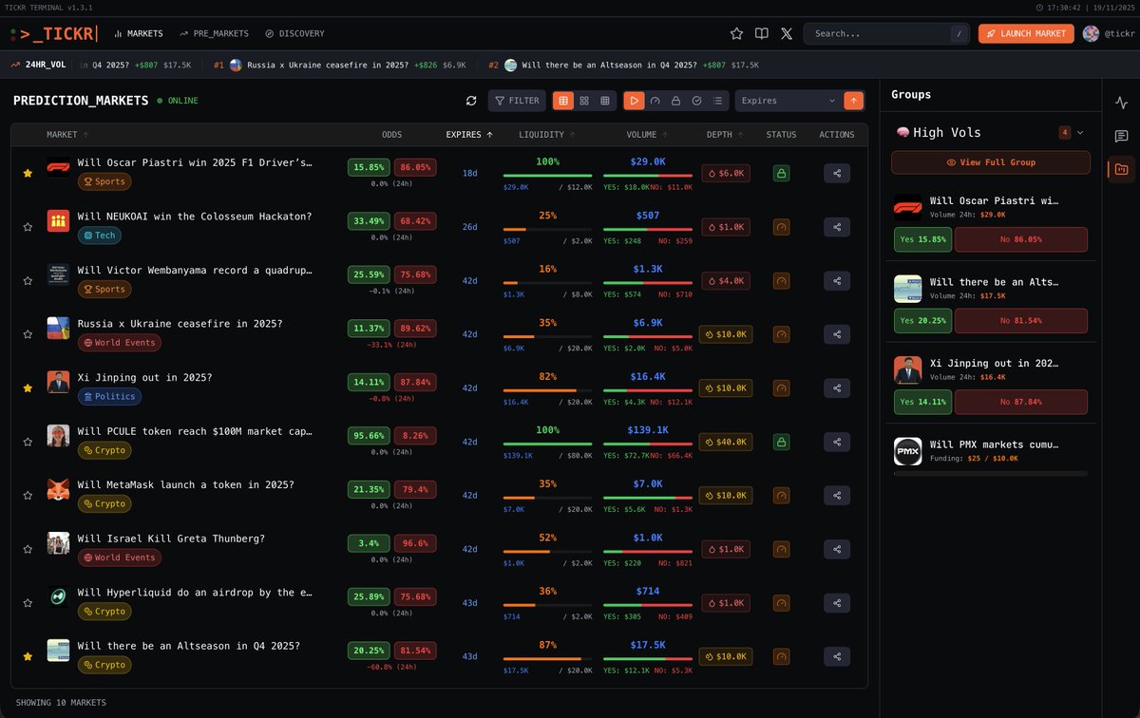The height and width of the screenshot is (718, 1140).
Task: Click the 24HR_VOL ticker label
Action: [39, 66]
